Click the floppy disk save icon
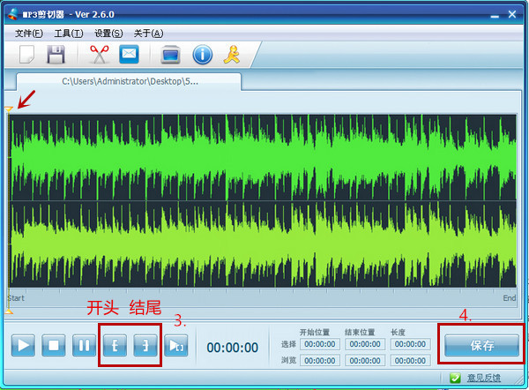The height and width of the screenshot is (390, 529). (x=56, y=55)
